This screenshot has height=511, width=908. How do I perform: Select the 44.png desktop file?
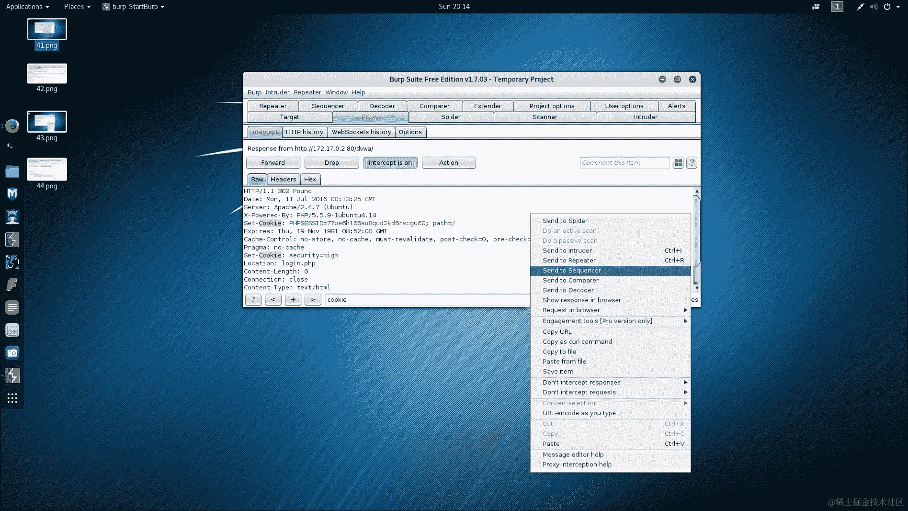click(46, 174)
